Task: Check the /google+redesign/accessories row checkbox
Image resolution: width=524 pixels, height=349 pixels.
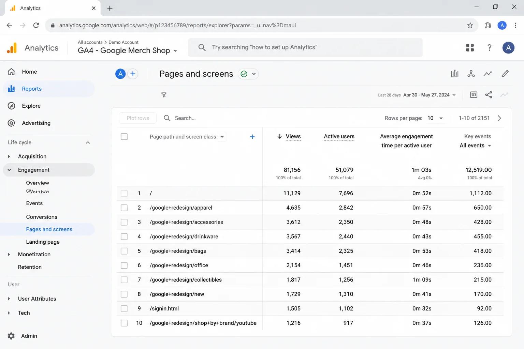Action: pyautogui.click(x=124, y=222)
